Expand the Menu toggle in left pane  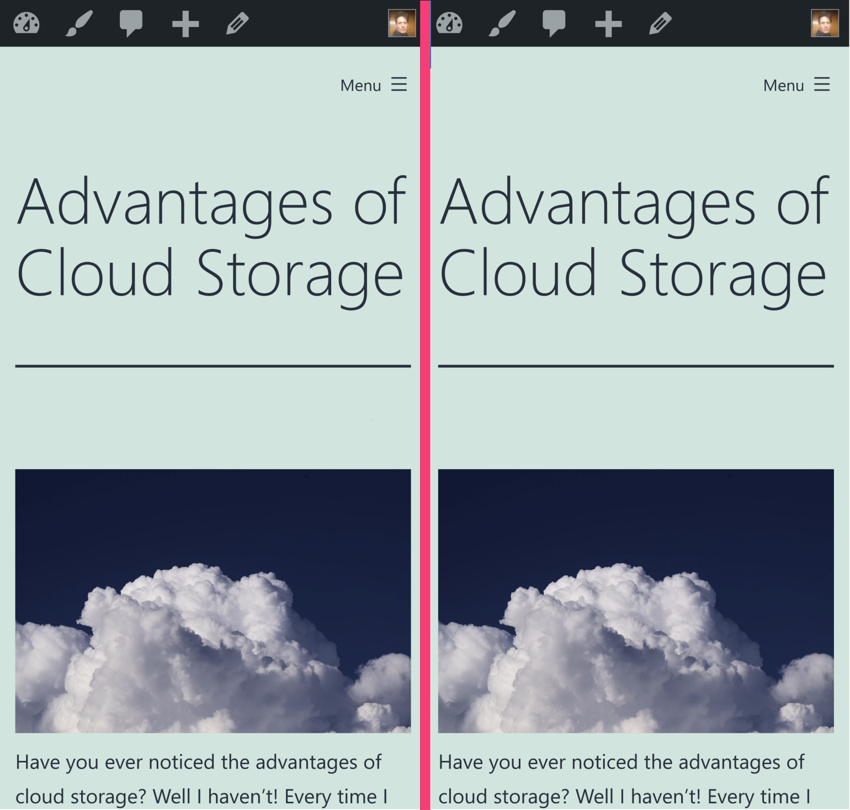tap(374, 85)
